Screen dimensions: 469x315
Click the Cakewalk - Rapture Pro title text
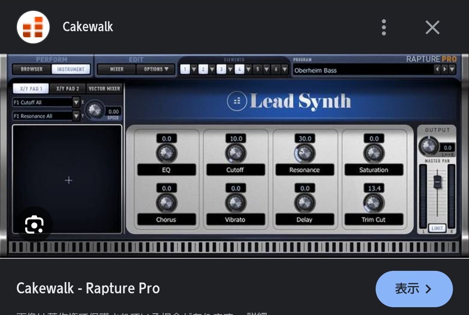click(88, 288)
